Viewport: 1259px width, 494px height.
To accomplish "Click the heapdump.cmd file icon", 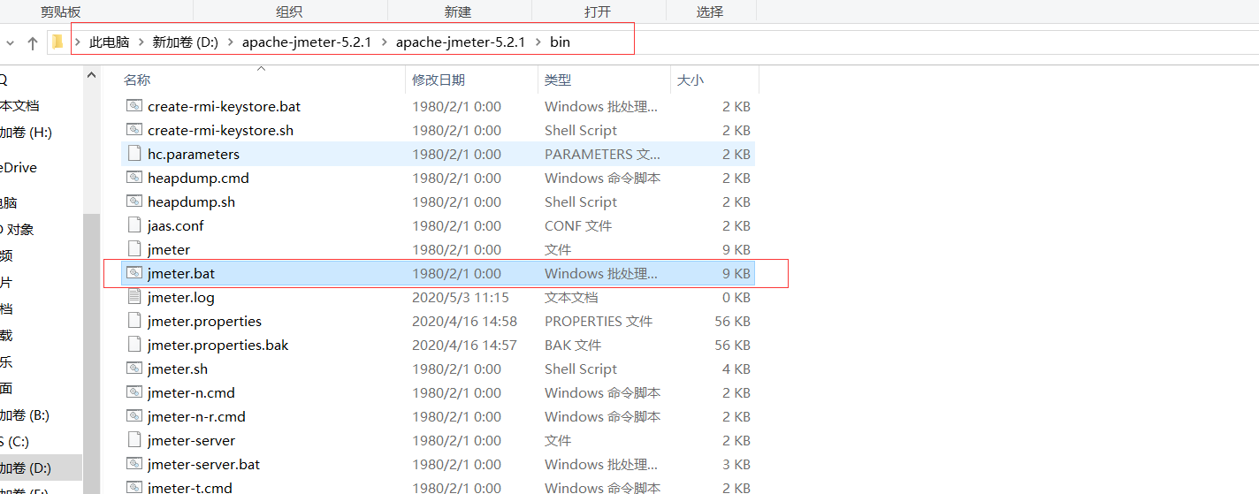I will [x=134, y=178].
